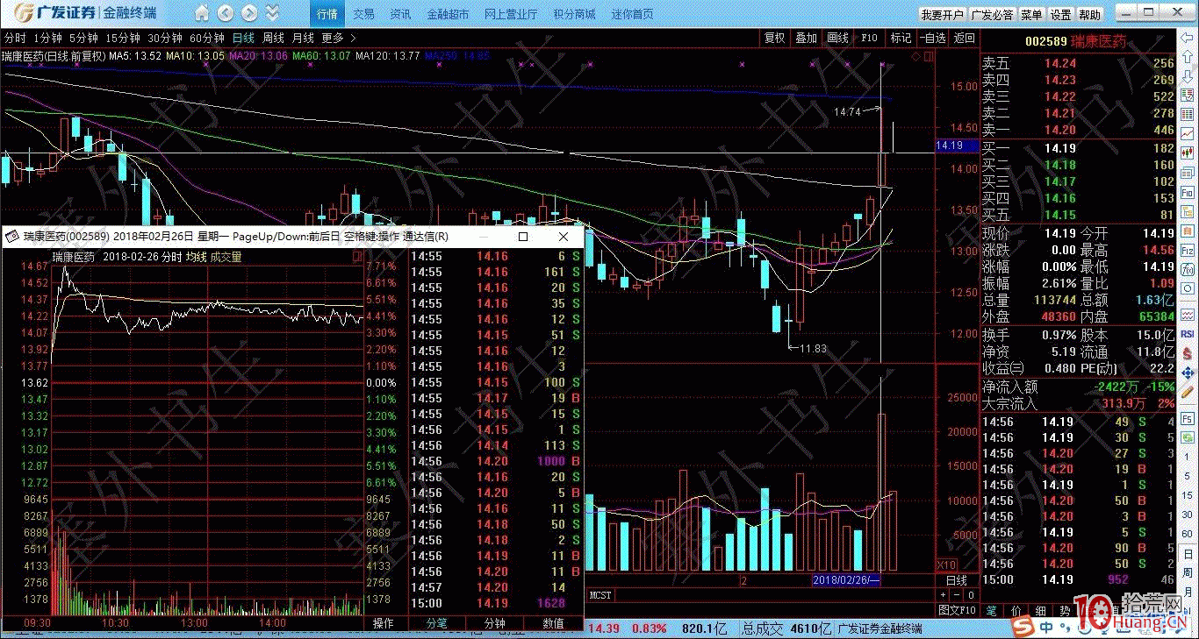Switch to 周线 period
This screenshot has height=639, width=1199.
[x=273, y=39]
